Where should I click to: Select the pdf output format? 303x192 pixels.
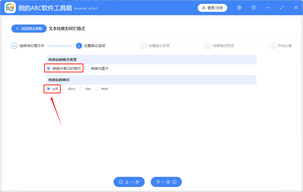48,89
